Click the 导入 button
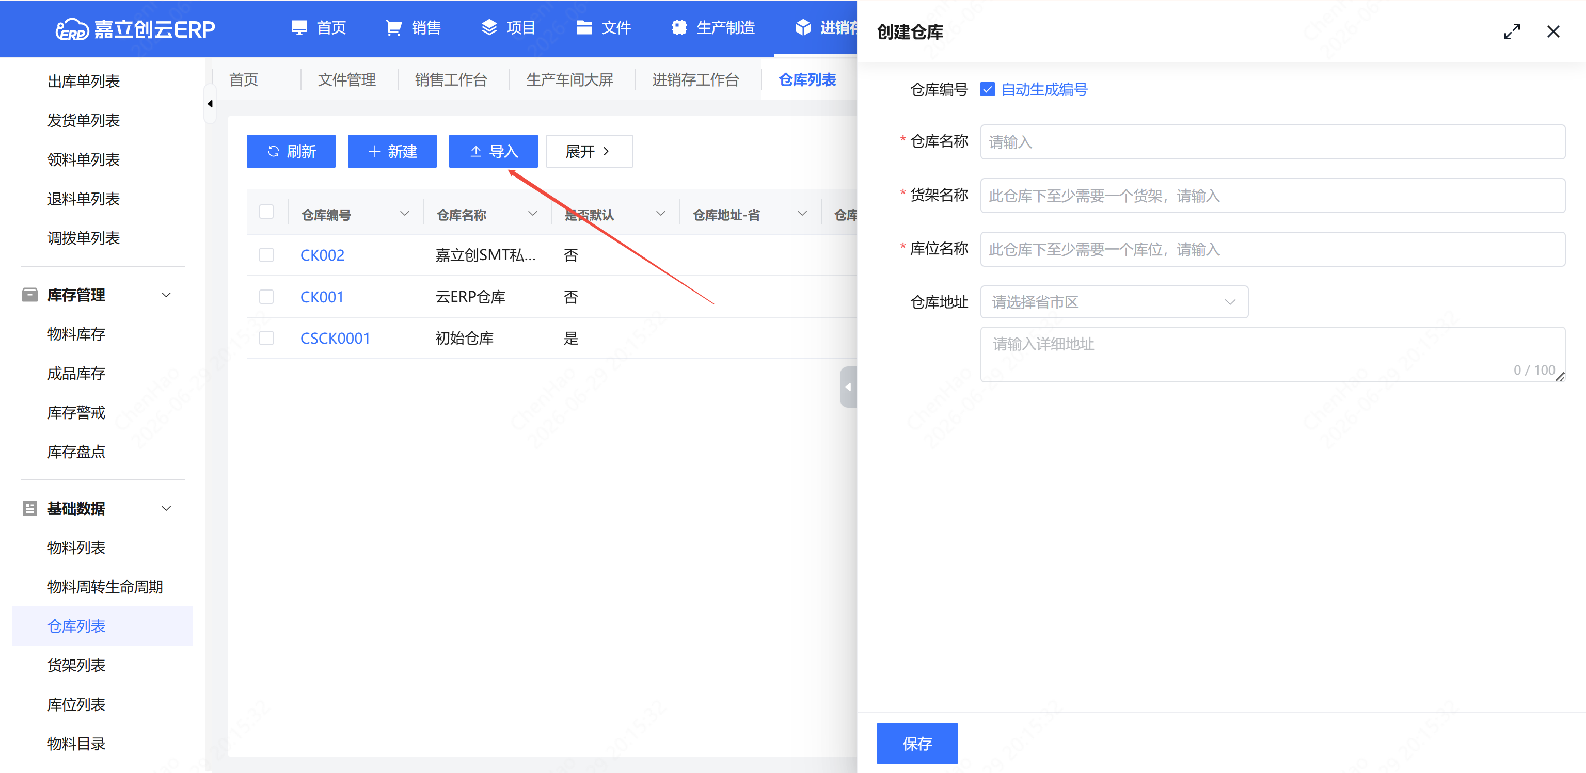The width and height of the screenshot is (1586, 773). pyautogui.click(x=493, y=151)
